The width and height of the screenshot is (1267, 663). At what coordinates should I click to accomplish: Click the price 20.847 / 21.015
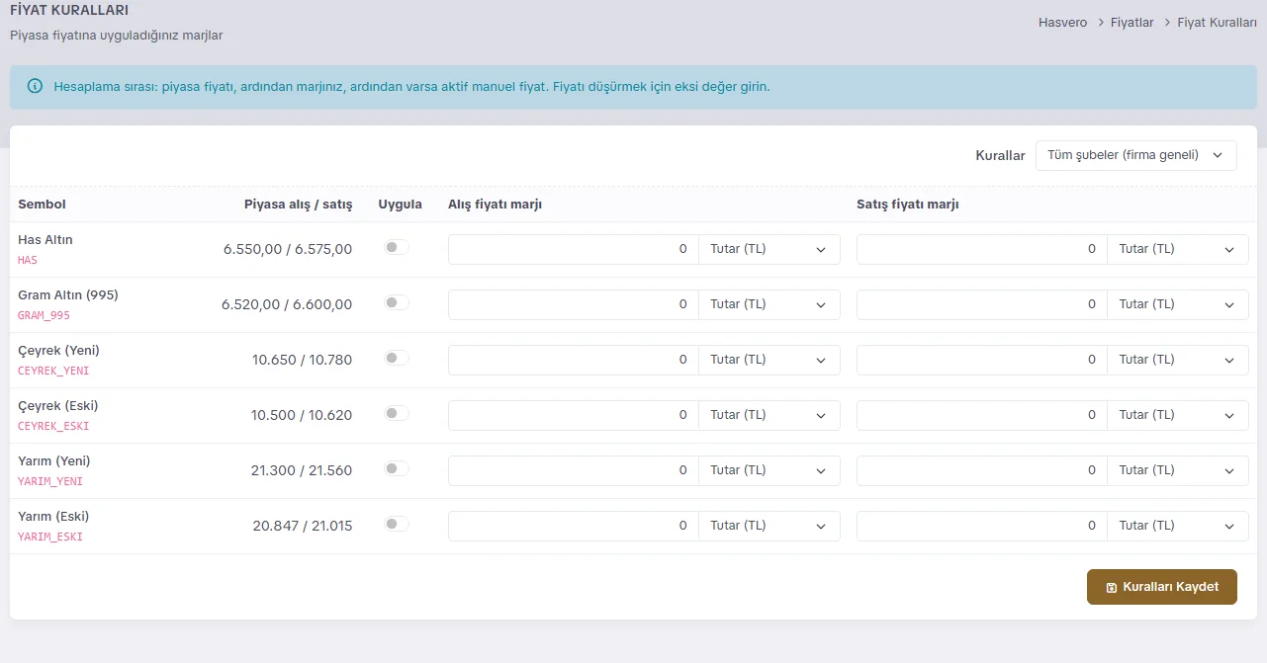click(x=302, y=526)
